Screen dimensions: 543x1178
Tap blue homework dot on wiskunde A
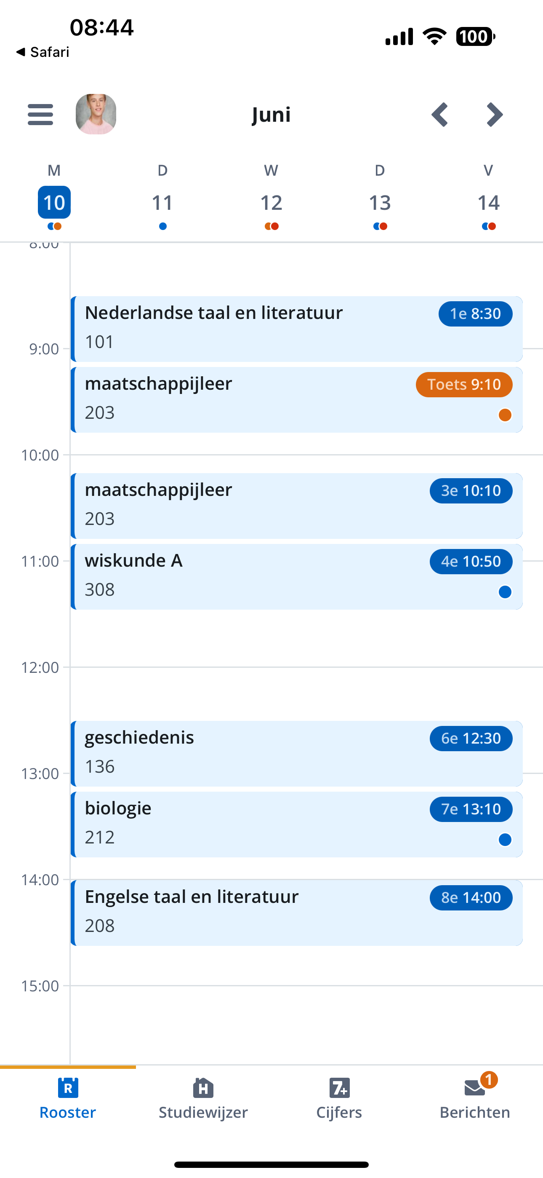[505, 592]
